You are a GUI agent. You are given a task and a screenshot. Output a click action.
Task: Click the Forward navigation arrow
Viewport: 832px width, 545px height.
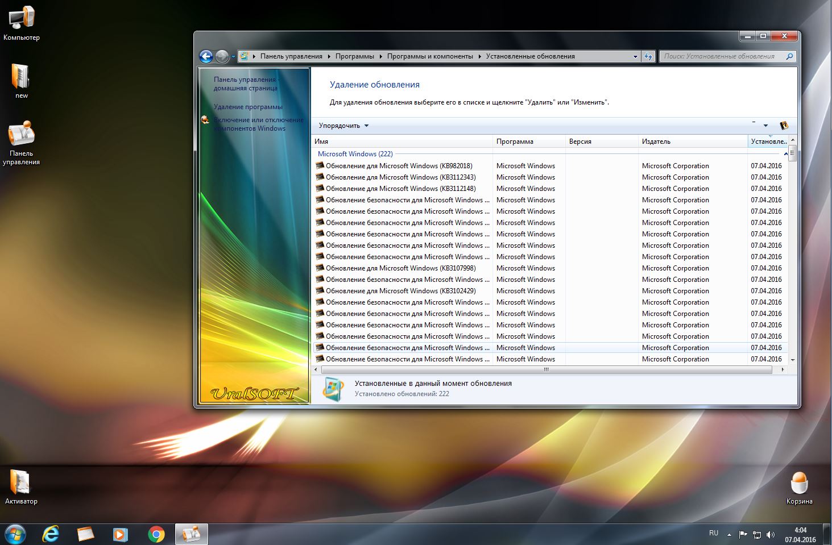222,56
